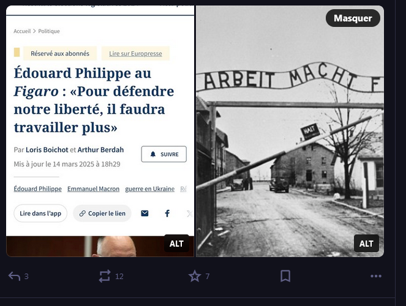Click the envelope email share icon
This screenshot has height=306, width=406.
145,214
